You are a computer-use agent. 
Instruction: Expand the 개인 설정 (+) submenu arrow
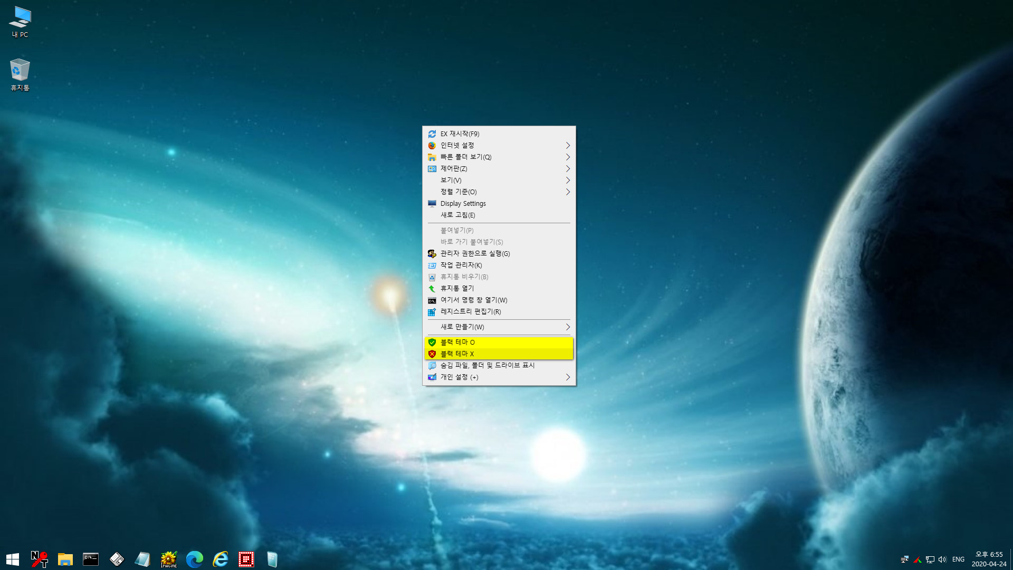(x=568, y=377)
